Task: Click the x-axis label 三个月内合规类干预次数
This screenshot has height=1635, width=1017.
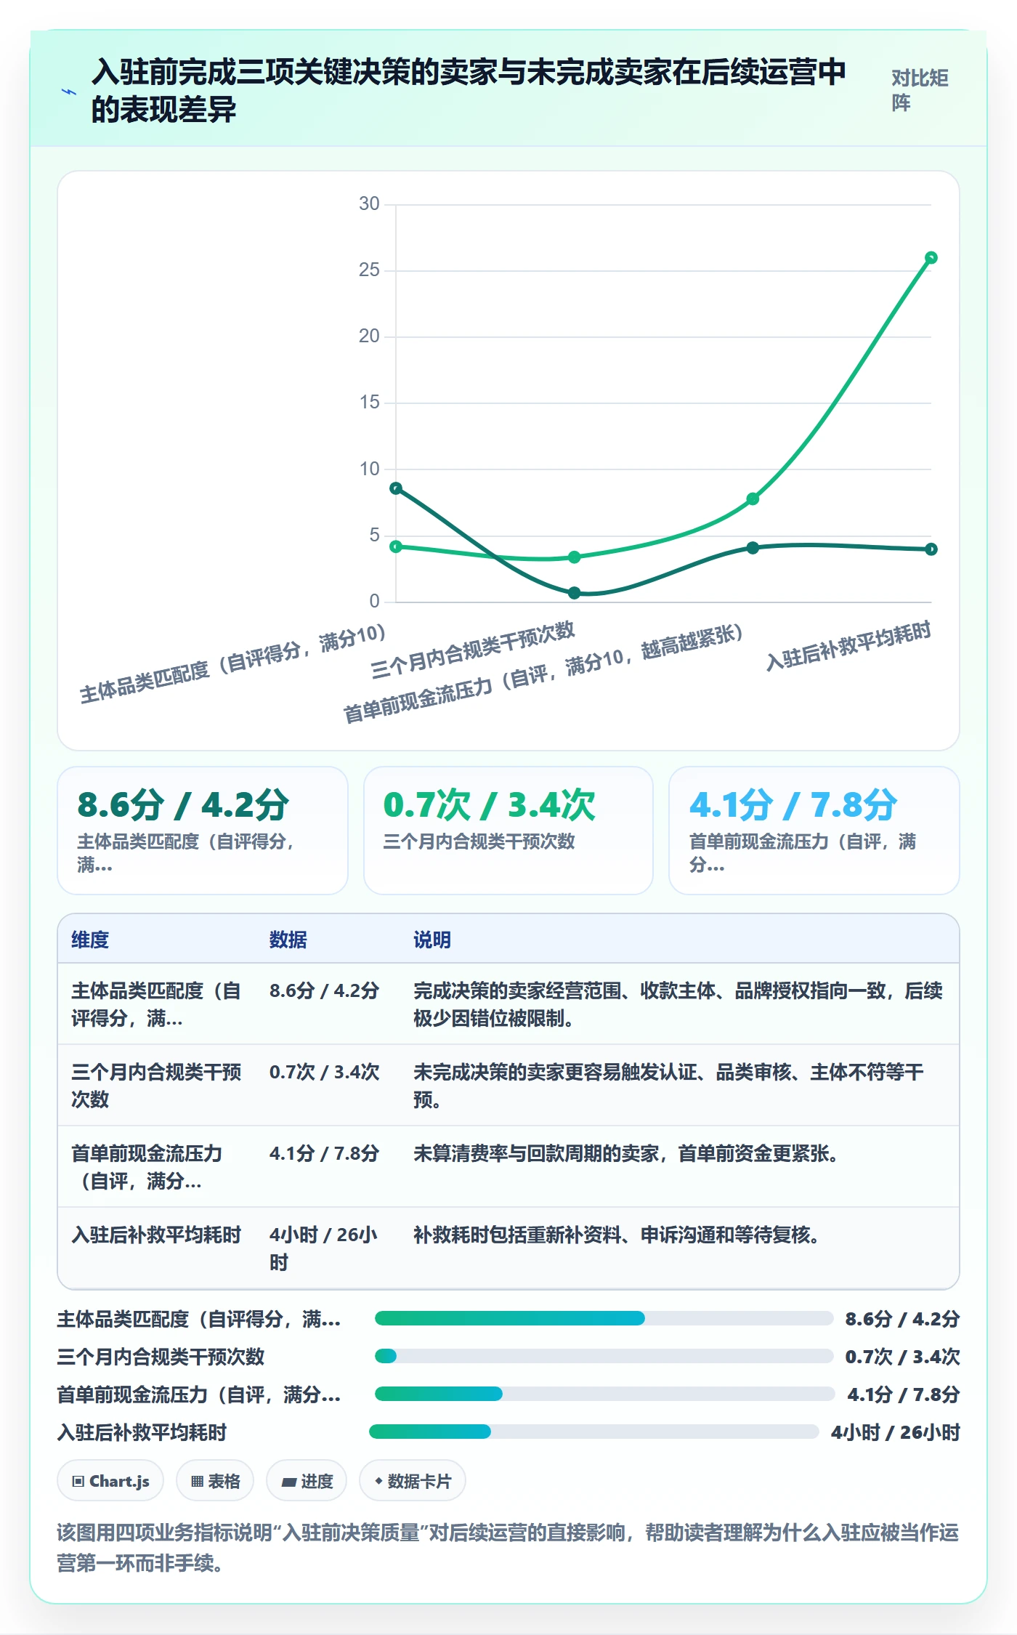Action: [473, 650]
